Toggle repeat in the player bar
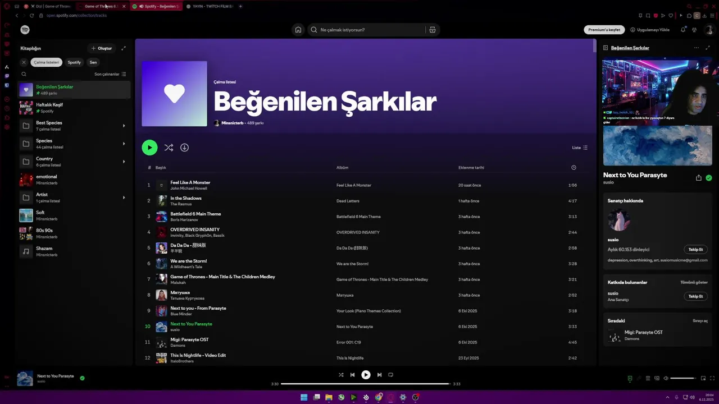 click(x=390, y=375)
